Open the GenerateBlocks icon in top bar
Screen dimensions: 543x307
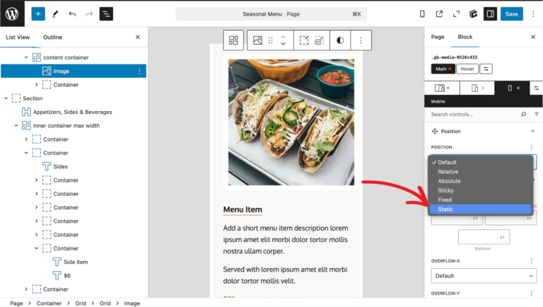tap(473, 14)
